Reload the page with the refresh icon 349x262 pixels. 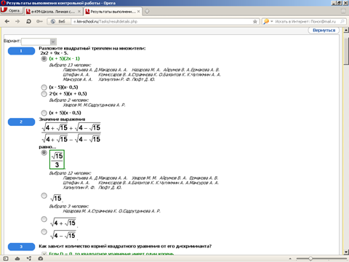[28, 21]
